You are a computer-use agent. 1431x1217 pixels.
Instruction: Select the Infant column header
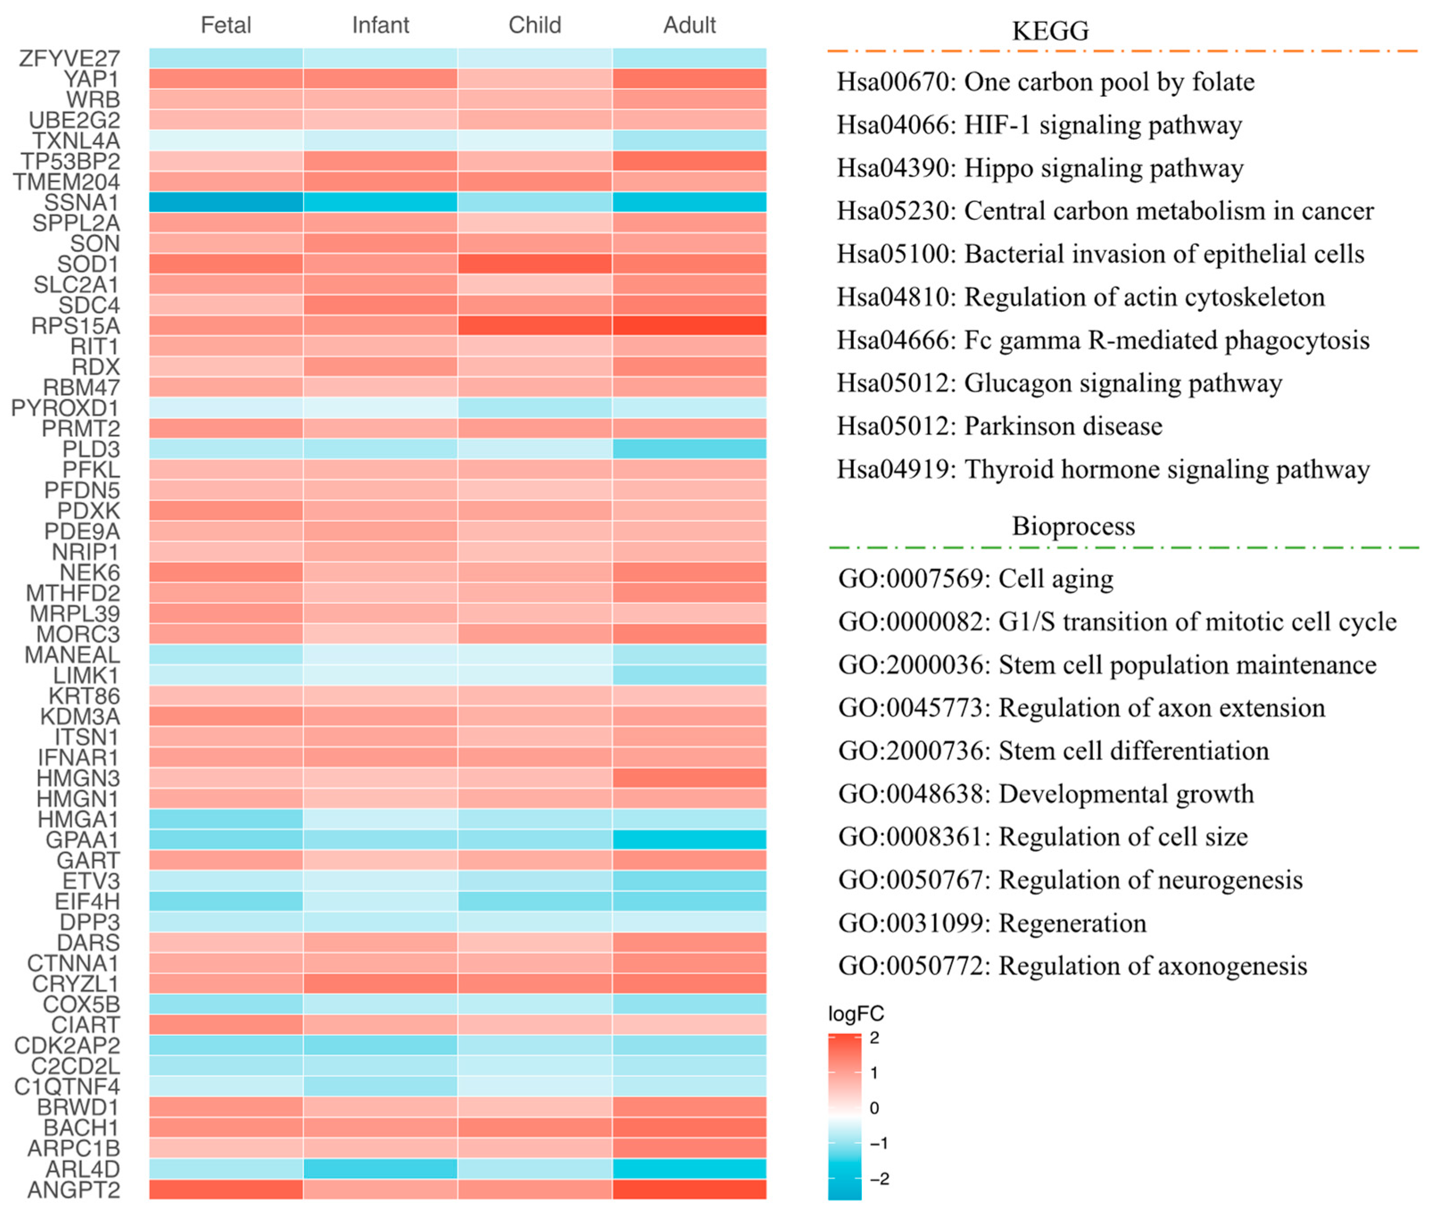tap(380, 25)
